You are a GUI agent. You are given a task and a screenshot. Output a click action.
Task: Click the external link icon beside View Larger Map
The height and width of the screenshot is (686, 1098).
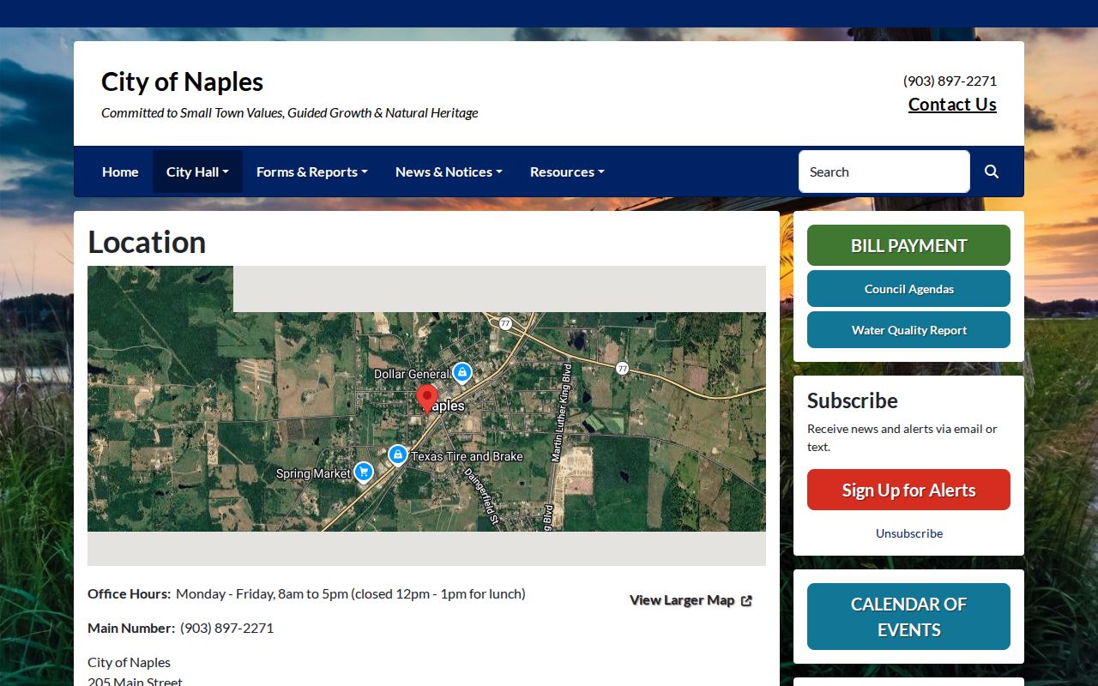(746, 601)
